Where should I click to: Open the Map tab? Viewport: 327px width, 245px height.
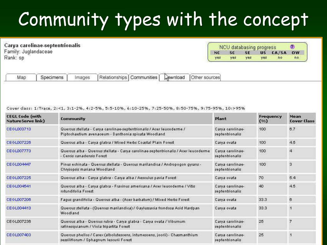pos(21,77)
